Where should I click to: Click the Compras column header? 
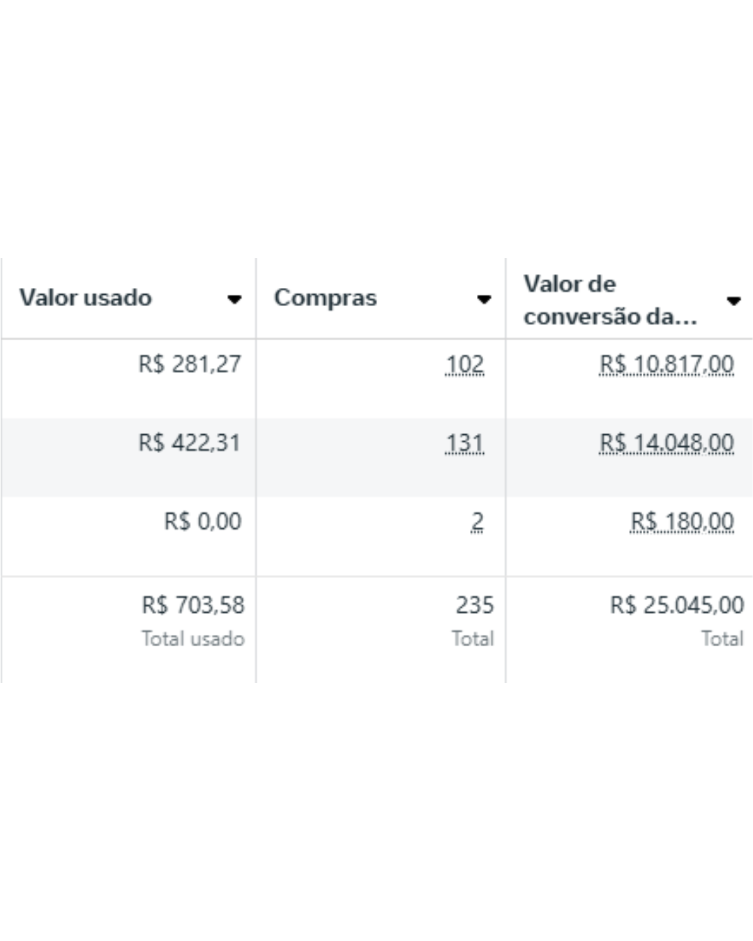[325, 298]
